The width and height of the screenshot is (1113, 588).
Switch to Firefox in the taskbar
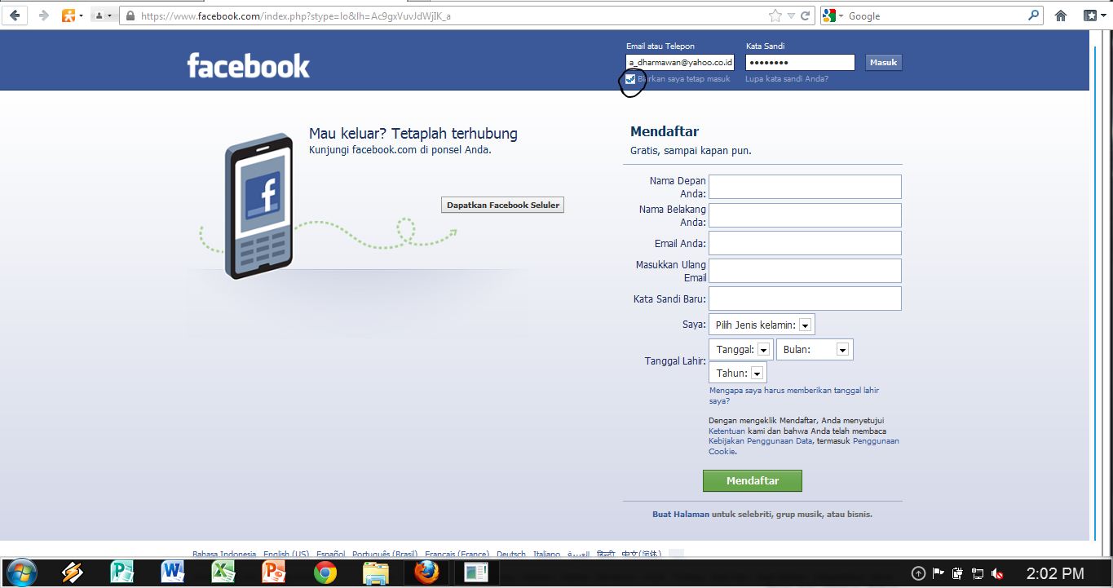pyautogui.click(x=426, y=573)
